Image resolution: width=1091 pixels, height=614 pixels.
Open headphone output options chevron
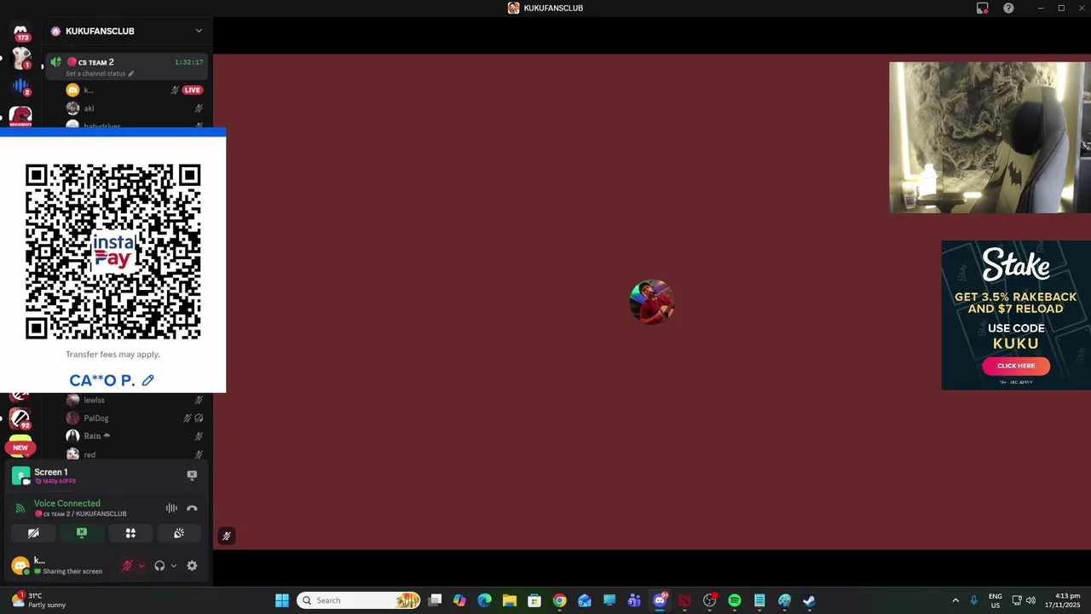point(174,565)
